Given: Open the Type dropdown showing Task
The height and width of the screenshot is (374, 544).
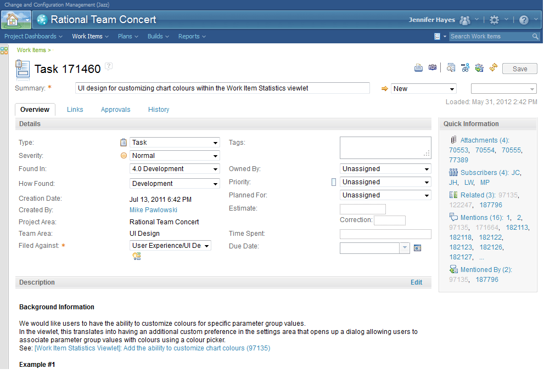Looking at the screenshot, I should tap(175, 143).
